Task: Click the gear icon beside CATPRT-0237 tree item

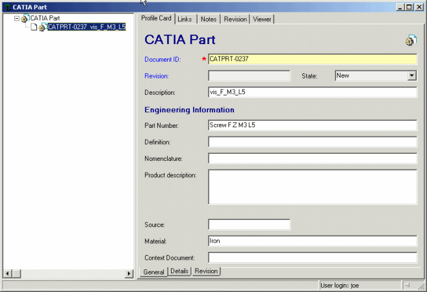Action: click(x=42, y=28)
